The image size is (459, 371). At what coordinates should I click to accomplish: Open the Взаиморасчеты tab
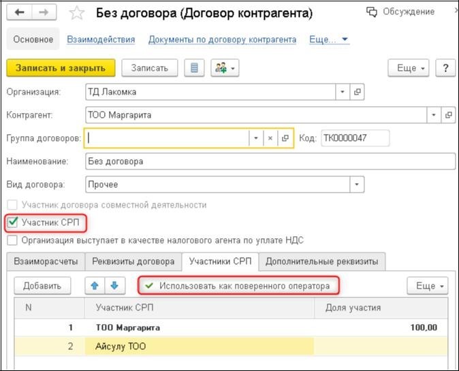[46, 261]
